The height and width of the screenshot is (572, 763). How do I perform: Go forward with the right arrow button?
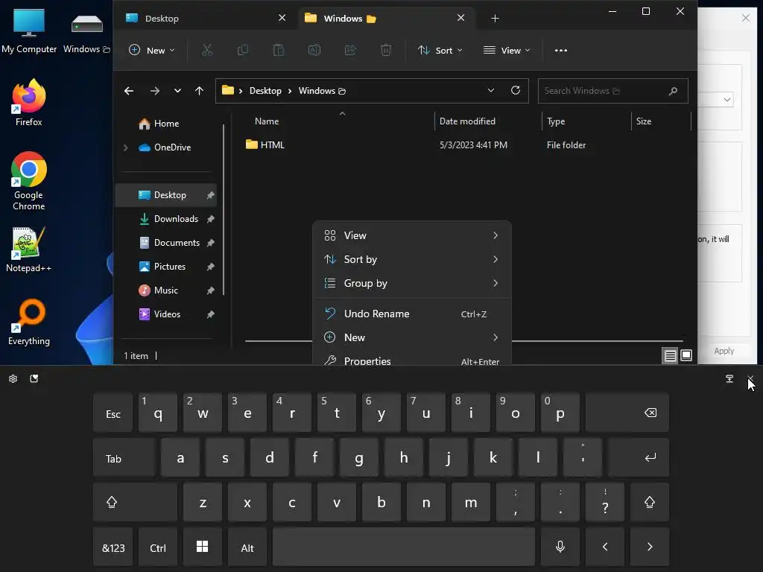tap(155, 91)
